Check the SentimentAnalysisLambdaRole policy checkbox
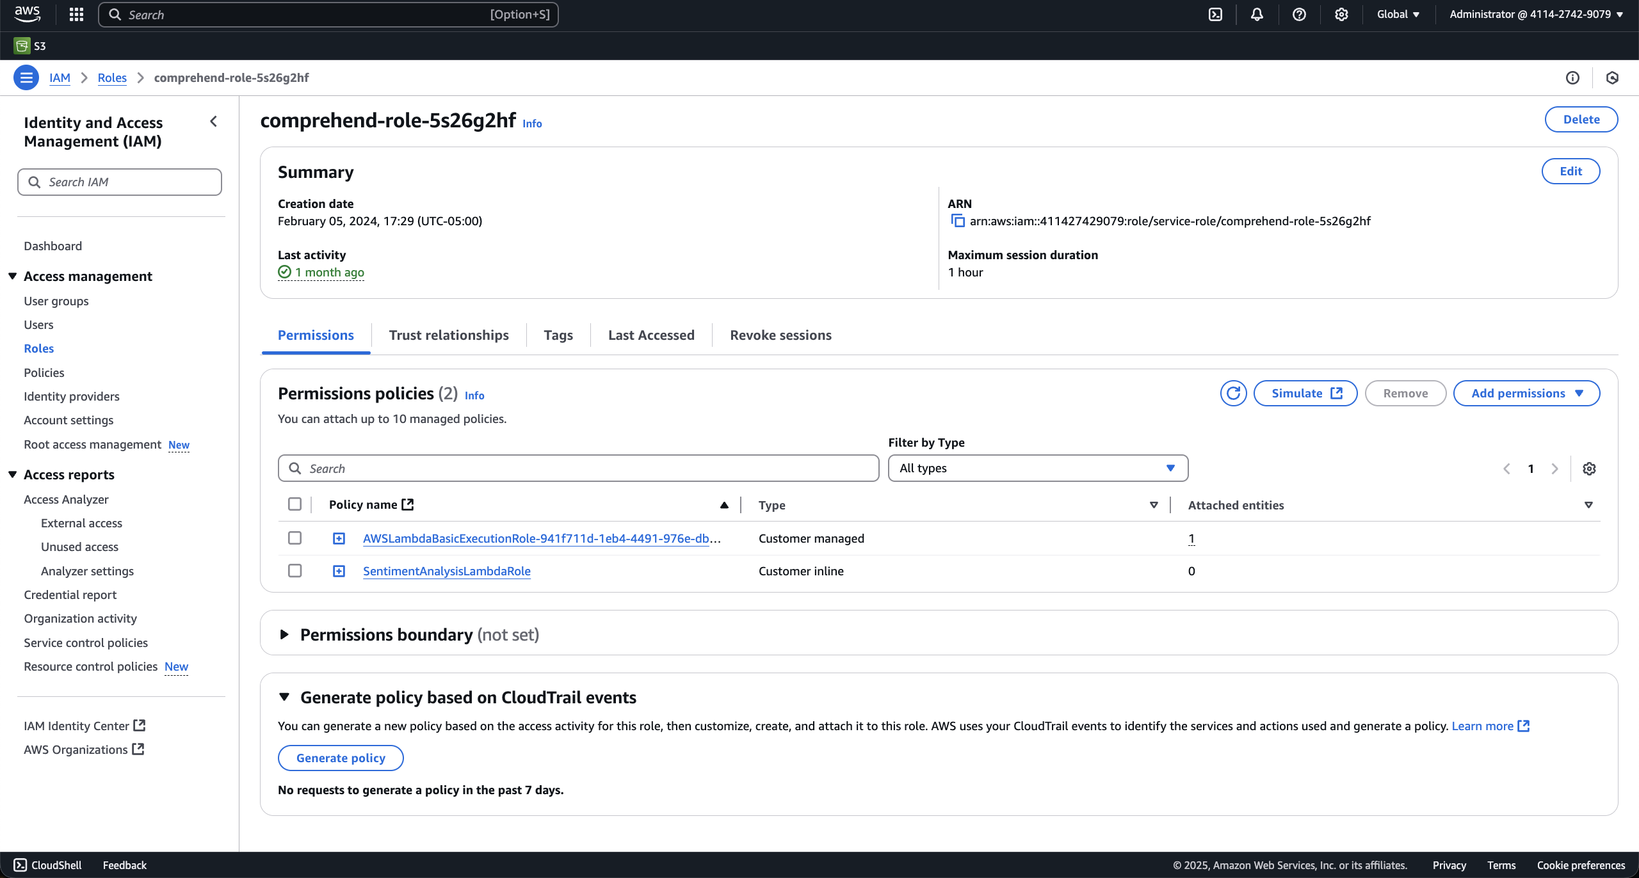 tap(295, 571)
